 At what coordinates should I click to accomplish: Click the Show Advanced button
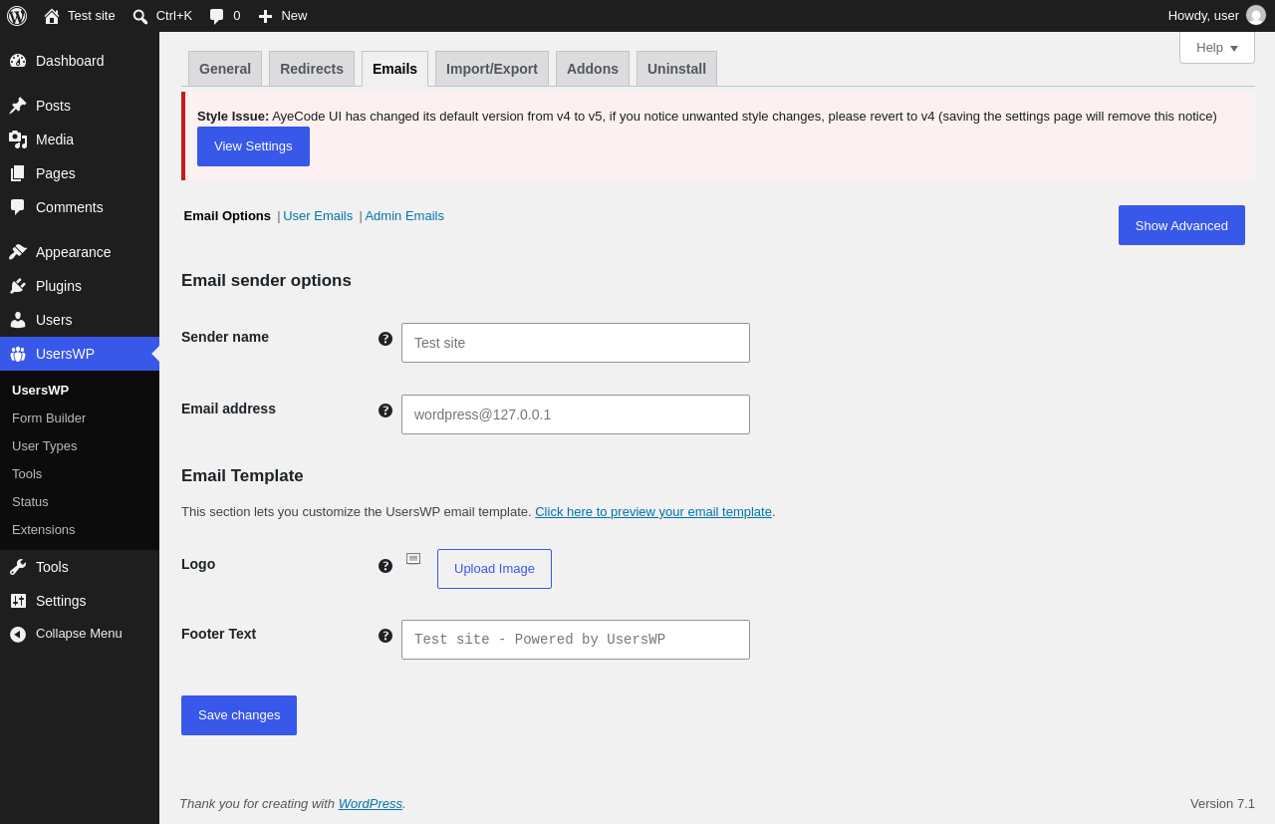coord(1181,225)
